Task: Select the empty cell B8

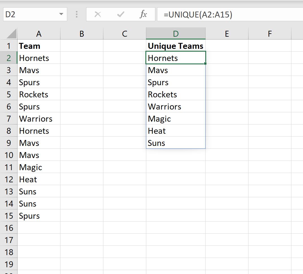Action: pos(82,131)
